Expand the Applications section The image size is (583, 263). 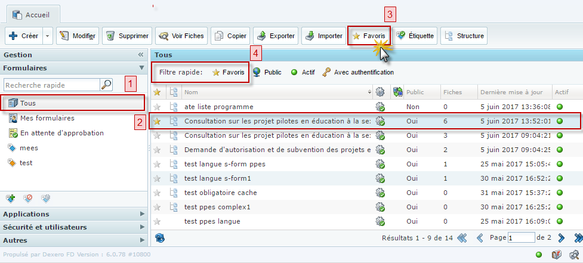click(x=73, y=214)
